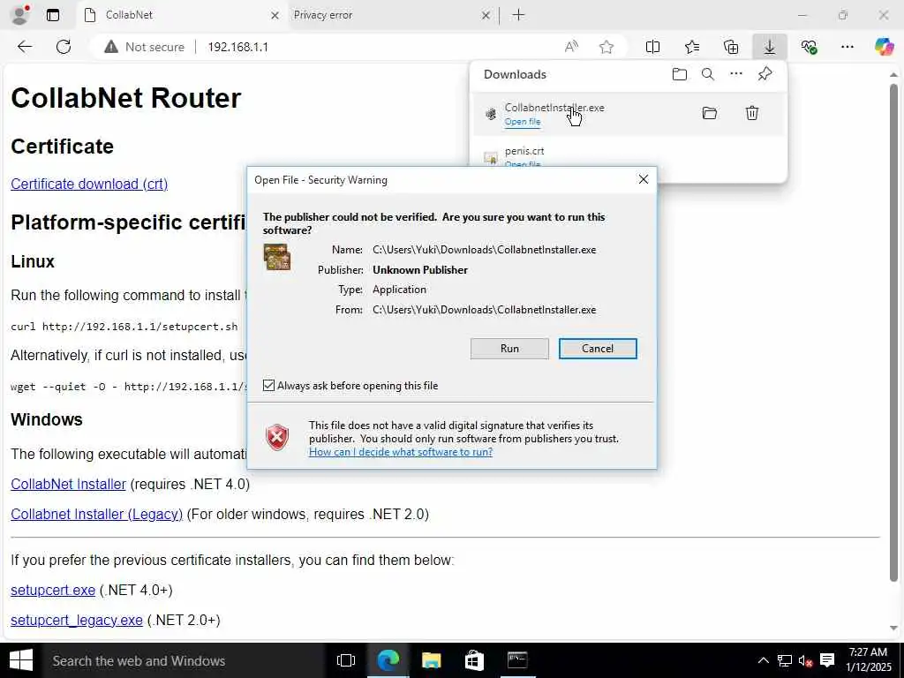Click the setupcert_legacy.exe link

(x=77, y=620)
